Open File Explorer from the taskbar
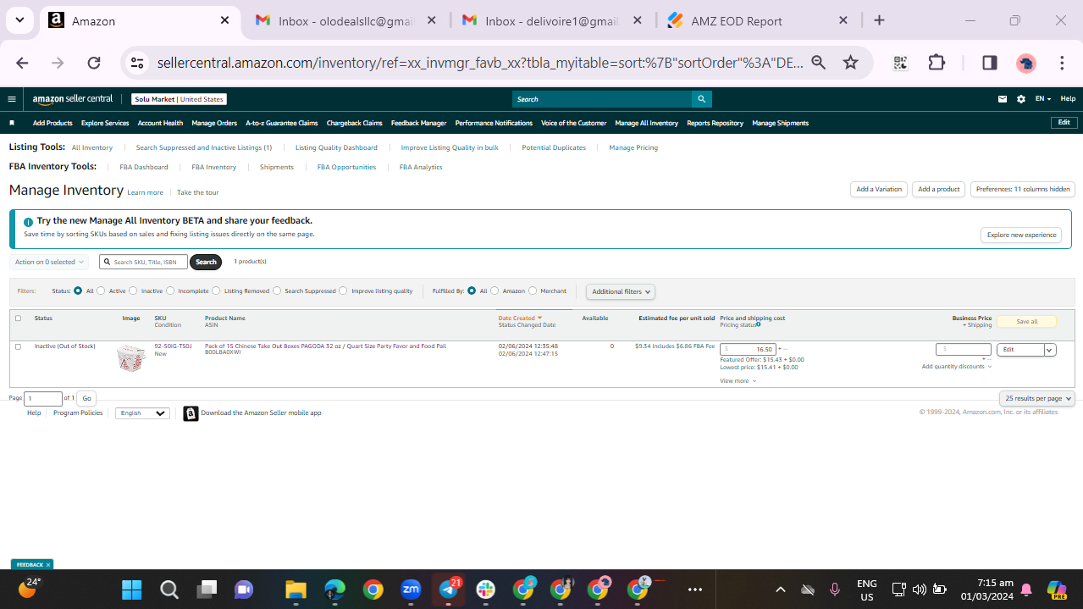This screenshot has height=609, width=1083. [x=295, y=590]
